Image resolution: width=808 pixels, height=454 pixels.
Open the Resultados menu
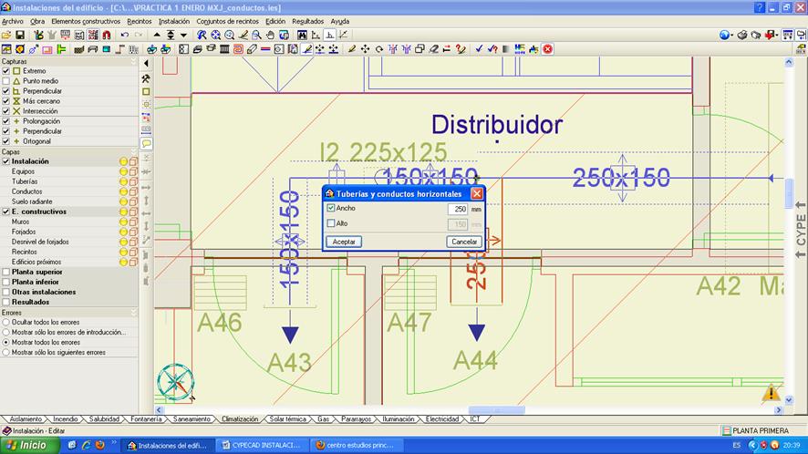[x=307, y=21]
